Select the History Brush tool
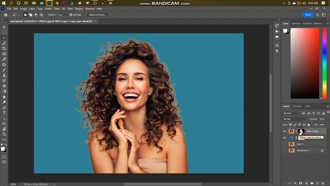The height and width of the screenshot is (186, 330). pyautogui.click(x=4, y=81)
